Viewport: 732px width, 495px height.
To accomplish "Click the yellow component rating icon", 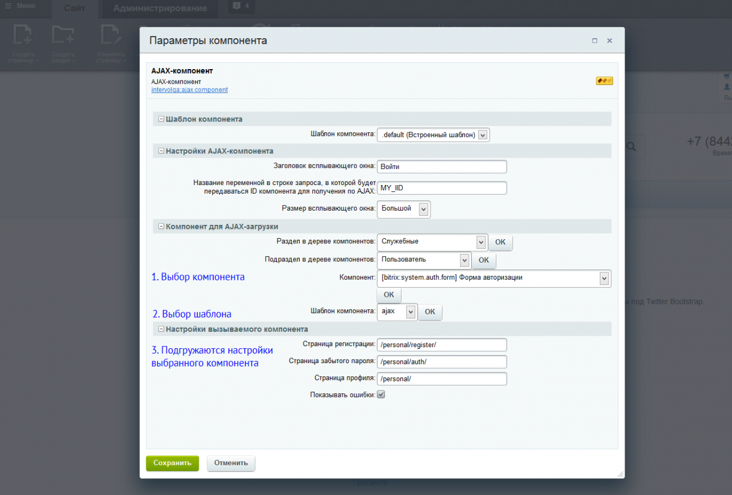I will [x=604, y=81].
